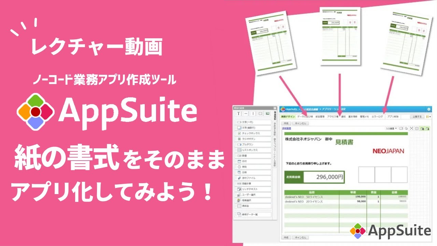Select the text label T tool
Viewport: 437px width, 246px height.
coord(238,113)
